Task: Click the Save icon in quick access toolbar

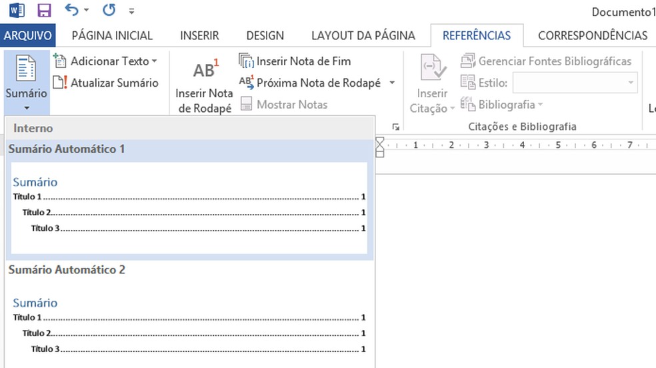Action: click(44, 11)
